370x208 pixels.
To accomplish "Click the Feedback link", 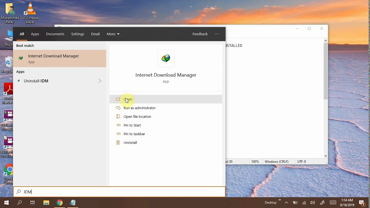I will [x=200, y=34].
